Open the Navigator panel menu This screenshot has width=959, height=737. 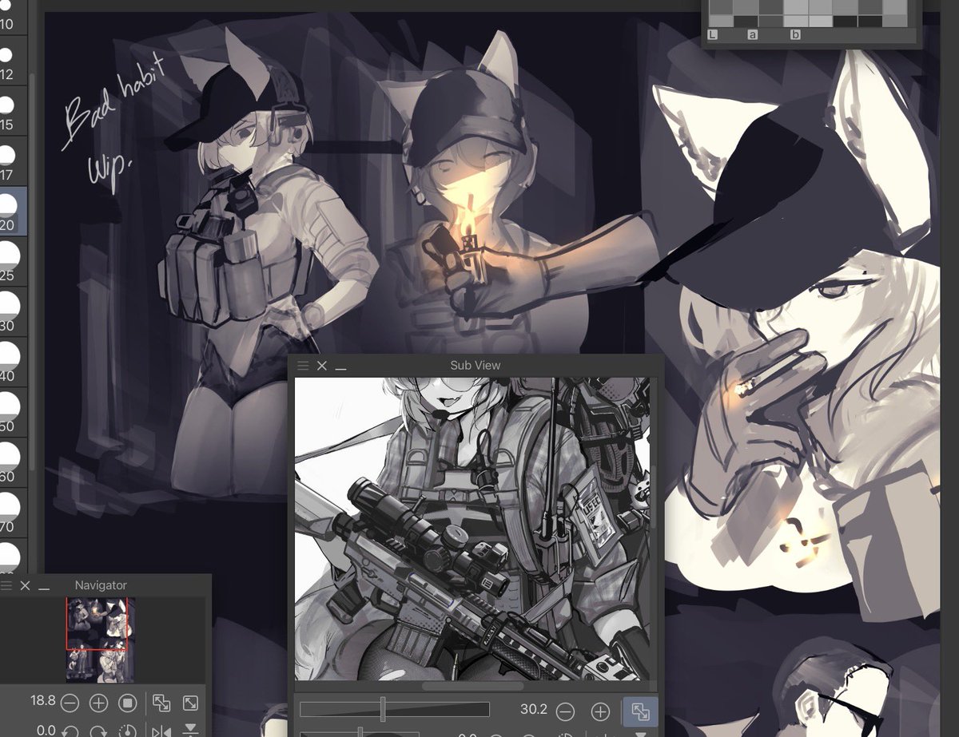click(7, 586)
